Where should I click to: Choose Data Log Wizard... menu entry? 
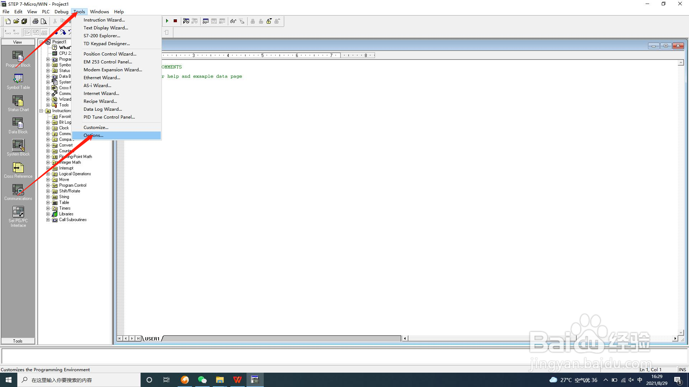point(117,109)
